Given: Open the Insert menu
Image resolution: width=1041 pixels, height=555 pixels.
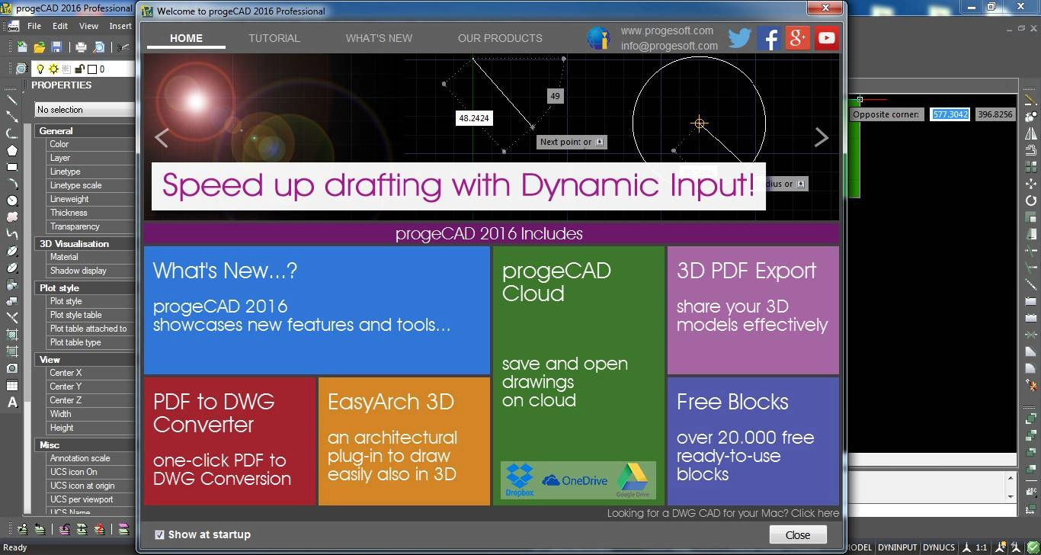Looking at the screenshot, I should [x=120, y=26].
